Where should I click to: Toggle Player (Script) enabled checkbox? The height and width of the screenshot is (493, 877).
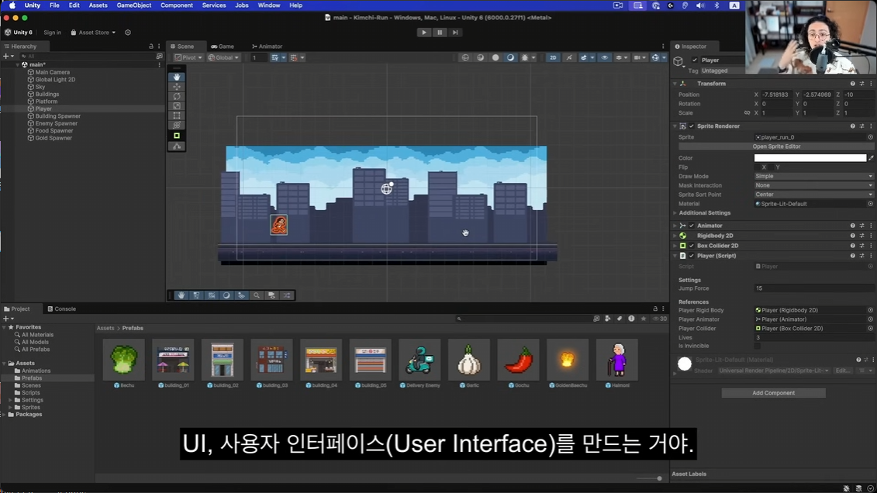click(692, 256)
